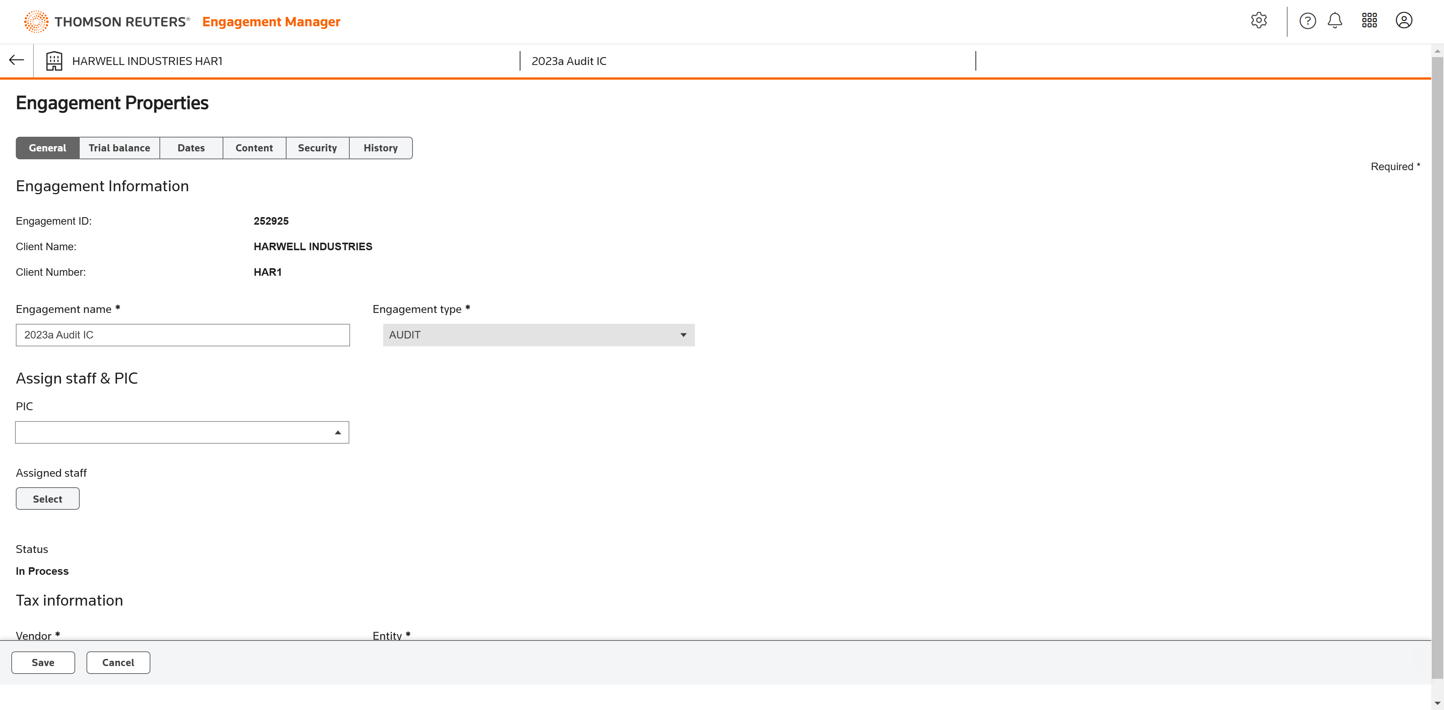
Task: Switch to the Dates tab
Action: tap(191, 148)
